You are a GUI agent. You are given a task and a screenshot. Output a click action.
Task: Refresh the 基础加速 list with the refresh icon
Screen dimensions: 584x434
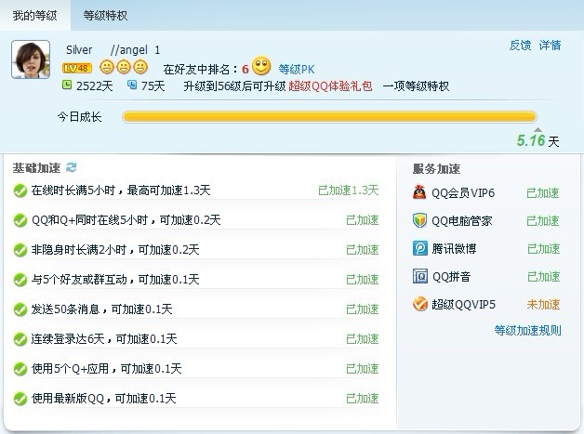point(71,167)
